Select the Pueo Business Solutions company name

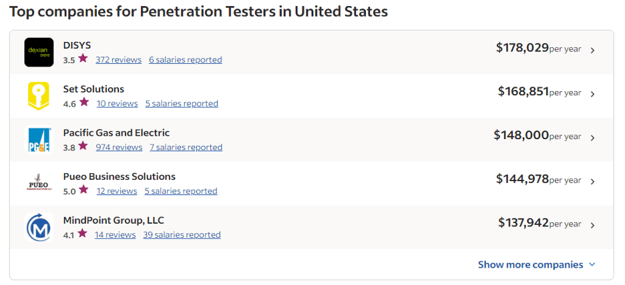119,176
